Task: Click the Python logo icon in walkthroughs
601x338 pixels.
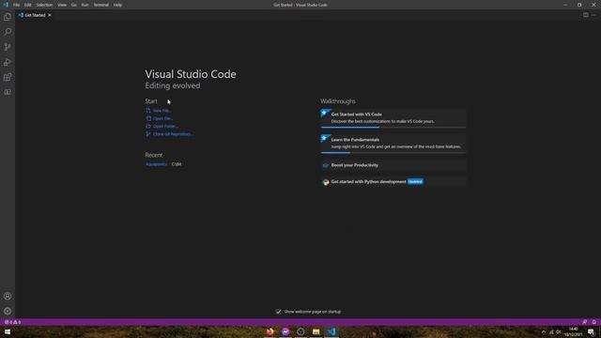Action: click(326, 182)
